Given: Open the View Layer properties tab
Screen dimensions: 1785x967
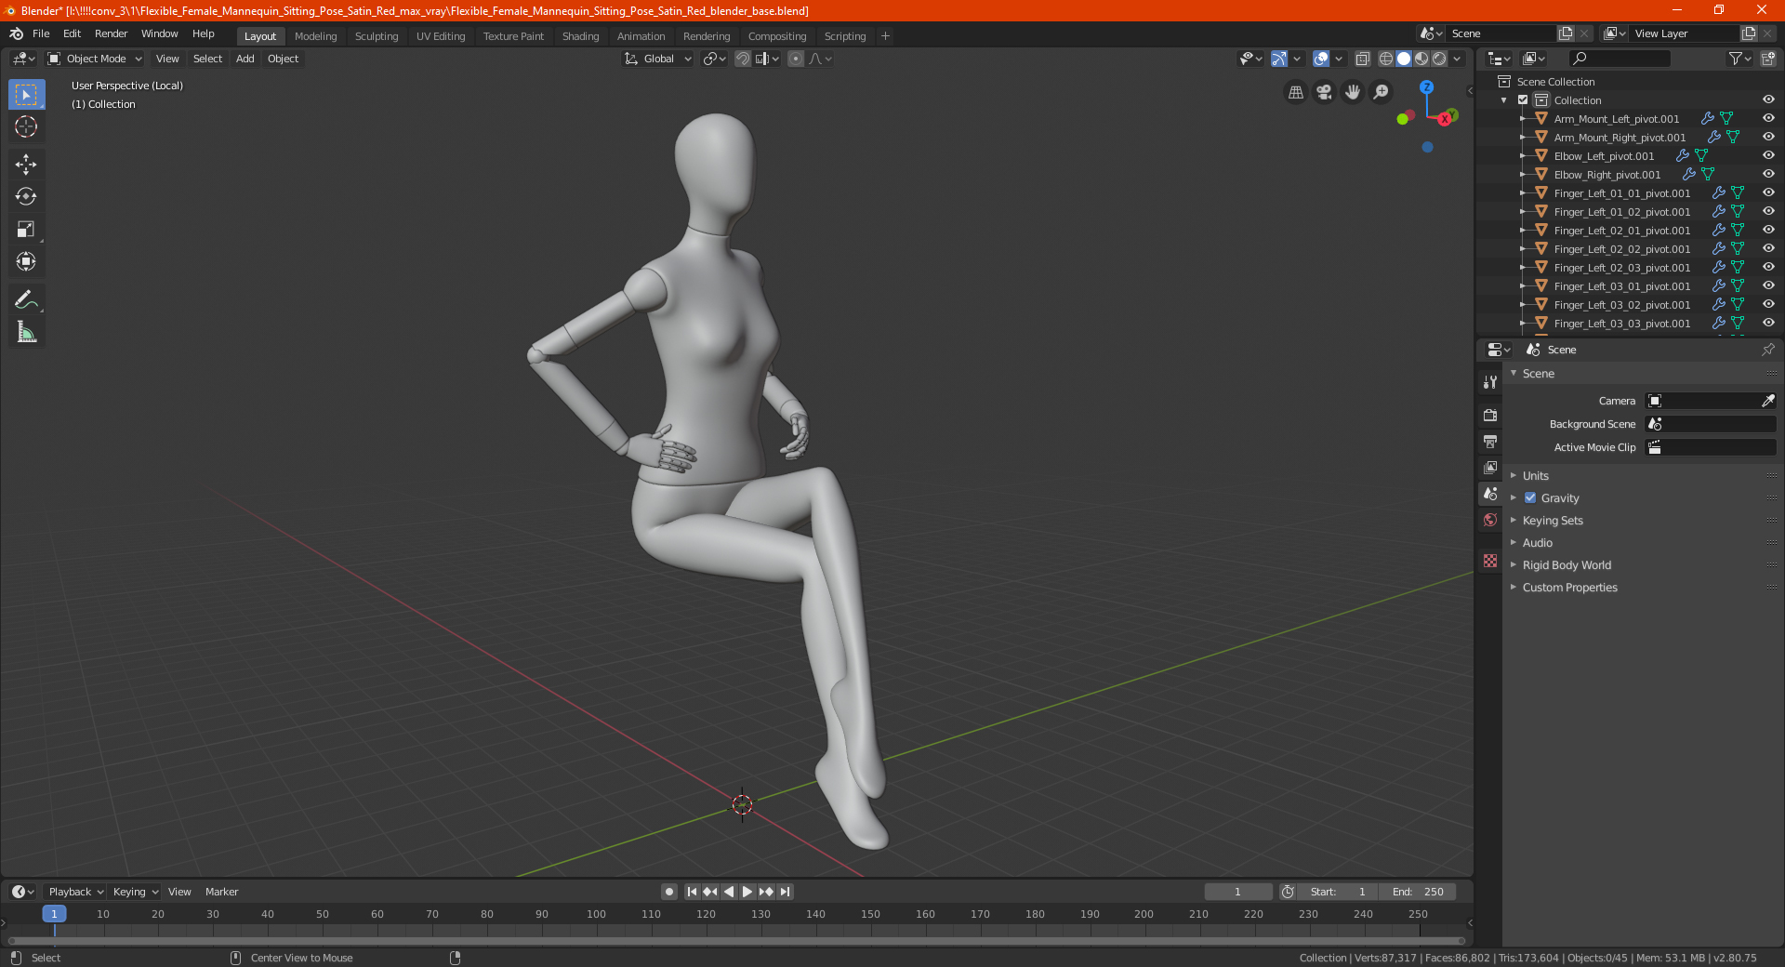Looking at the screenshot, I should point(1490,467).
